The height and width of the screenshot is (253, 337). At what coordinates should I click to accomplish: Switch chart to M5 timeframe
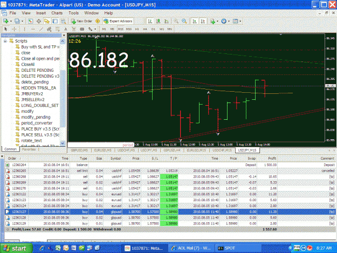point(112,29)
